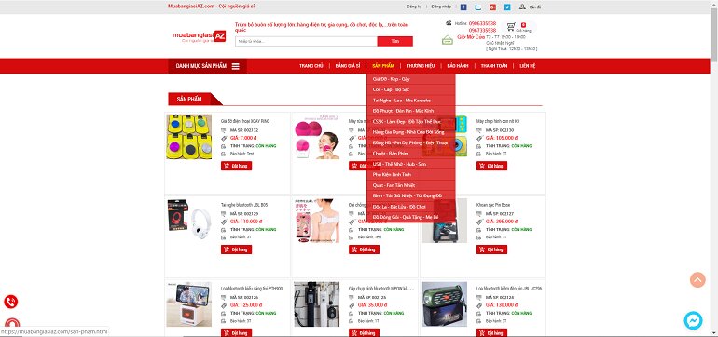Select Hàng Gia Dụng - Nhà Cửa Đời Sống
This screenshot has height=337, width=718.
click(x=410, y=132)
